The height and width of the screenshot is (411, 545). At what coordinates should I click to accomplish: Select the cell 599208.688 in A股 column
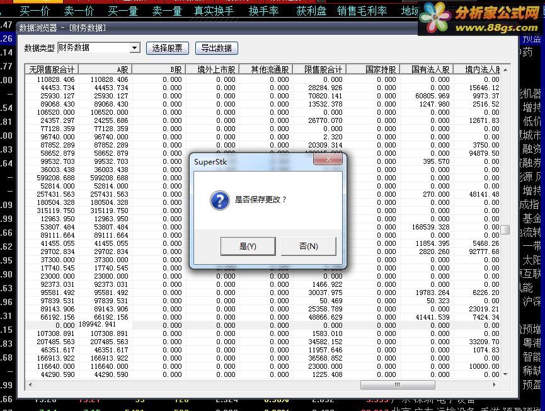[109, 178]
